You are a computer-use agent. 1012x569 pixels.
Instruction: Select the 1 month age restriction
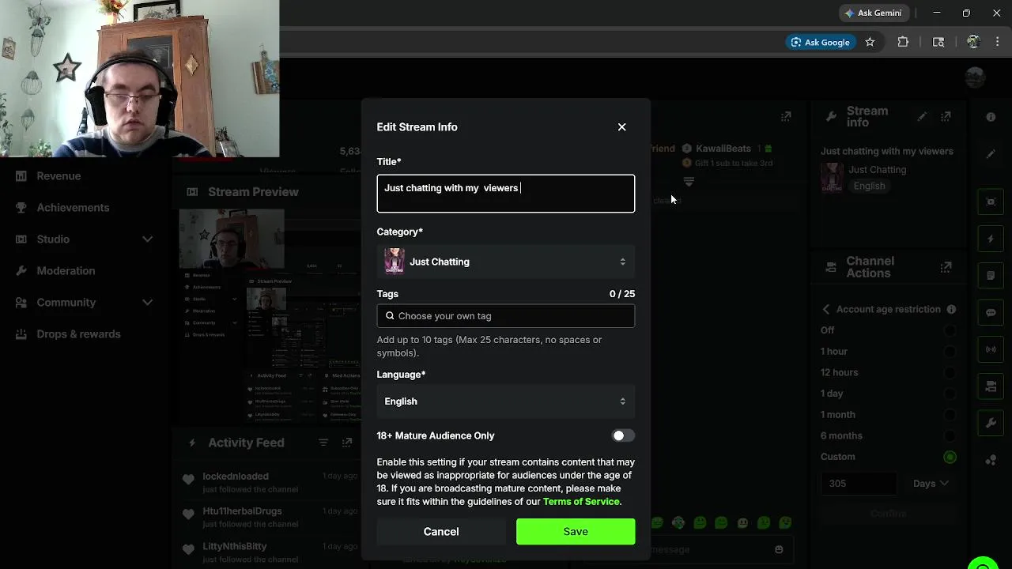point(950,415)
